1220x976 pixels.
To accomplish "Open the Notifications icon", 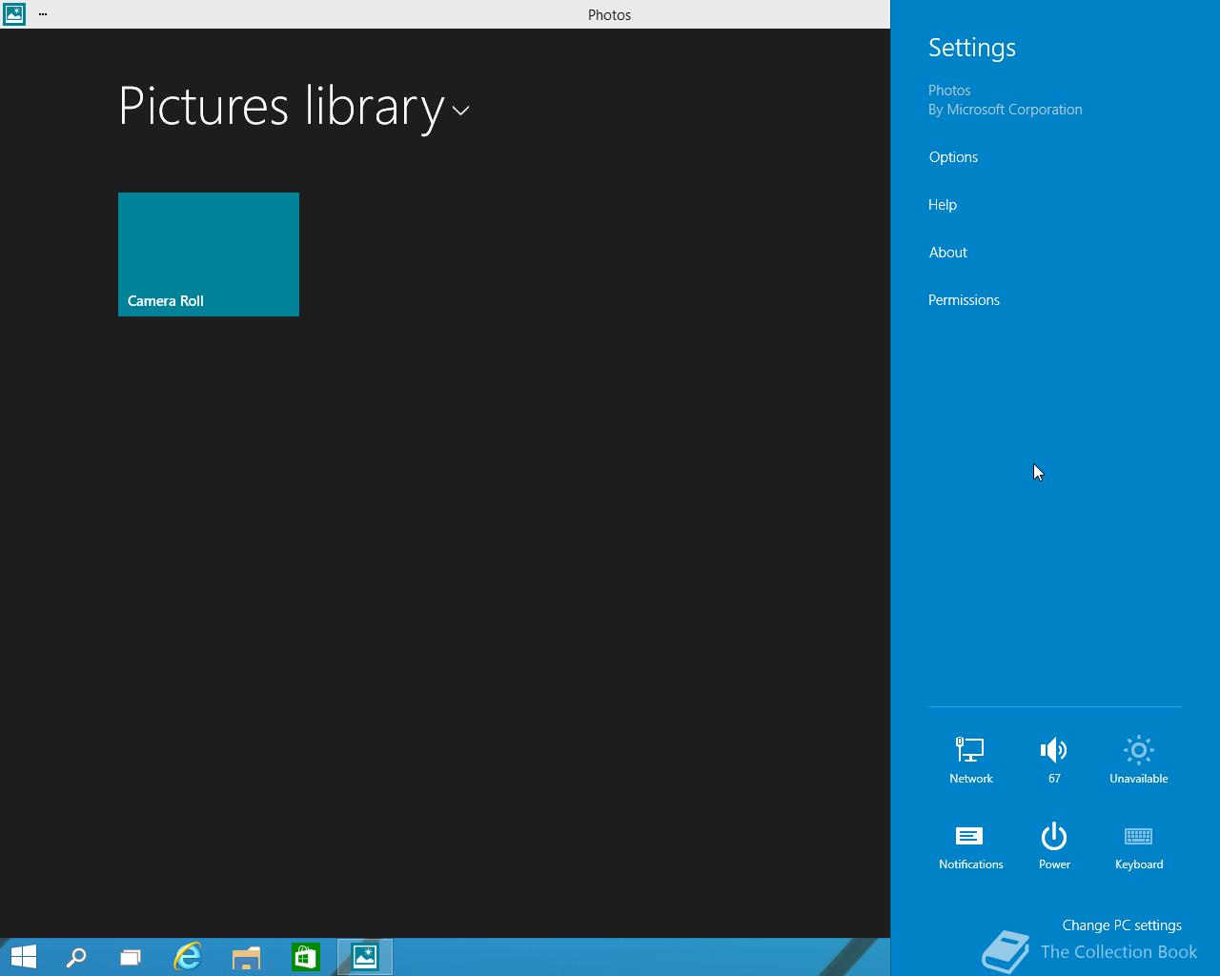I will click(970, 846).
